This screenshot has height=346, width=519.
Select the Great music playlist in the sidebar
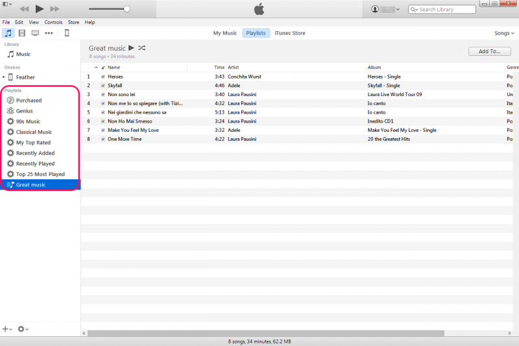(x=40, y=185)
